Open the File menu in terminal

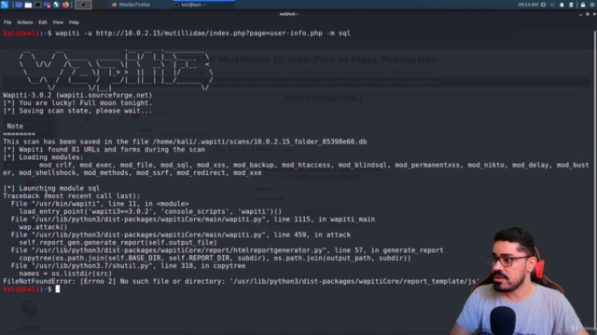7,22
